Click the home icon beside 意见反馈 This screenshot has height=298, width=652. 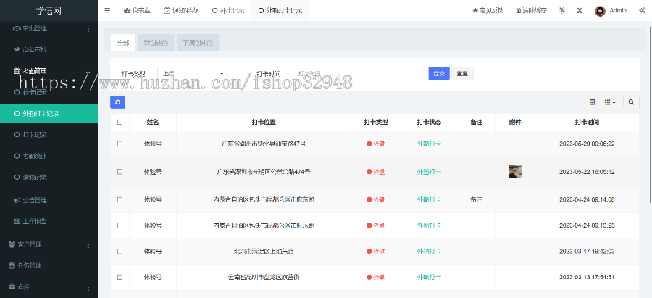475,11
